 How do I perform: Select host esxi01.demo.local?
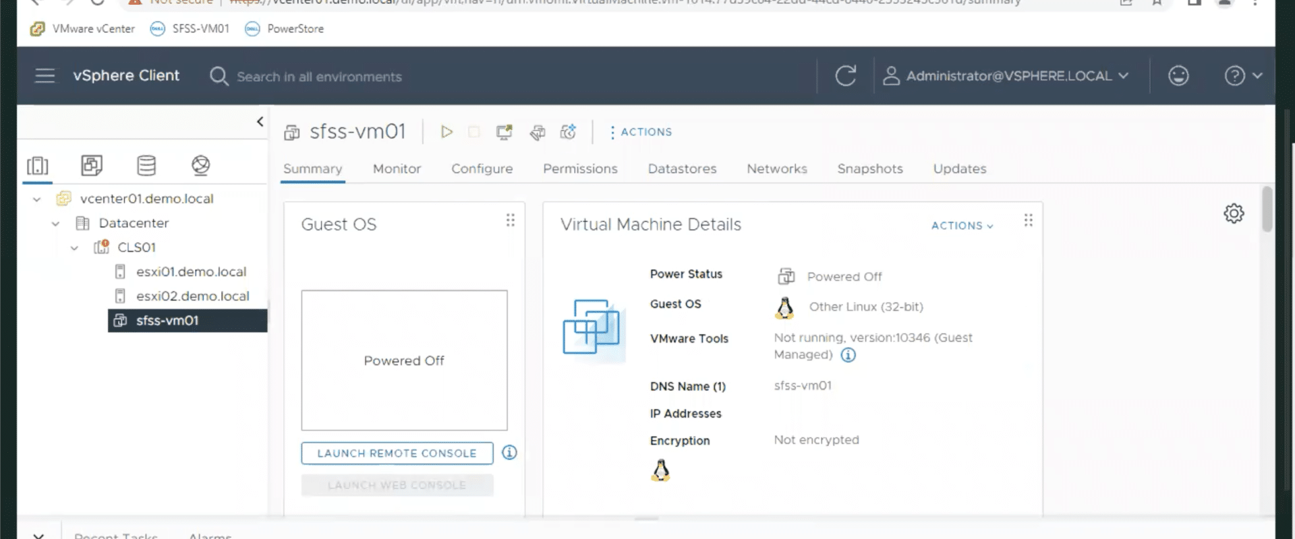click(191, 272)
